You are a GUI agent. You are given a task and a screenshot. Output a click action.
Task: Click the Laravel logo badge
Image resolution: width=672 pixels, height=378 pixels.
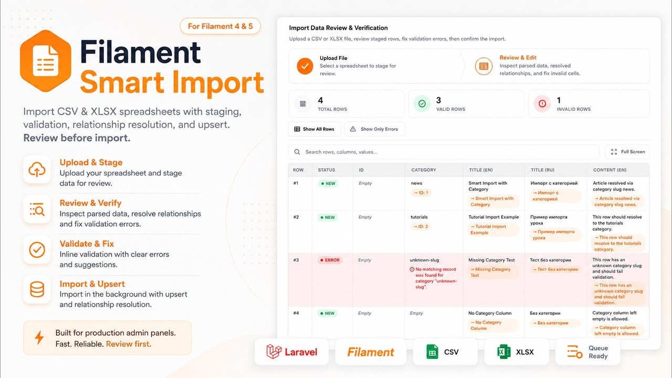coord(292,352)
